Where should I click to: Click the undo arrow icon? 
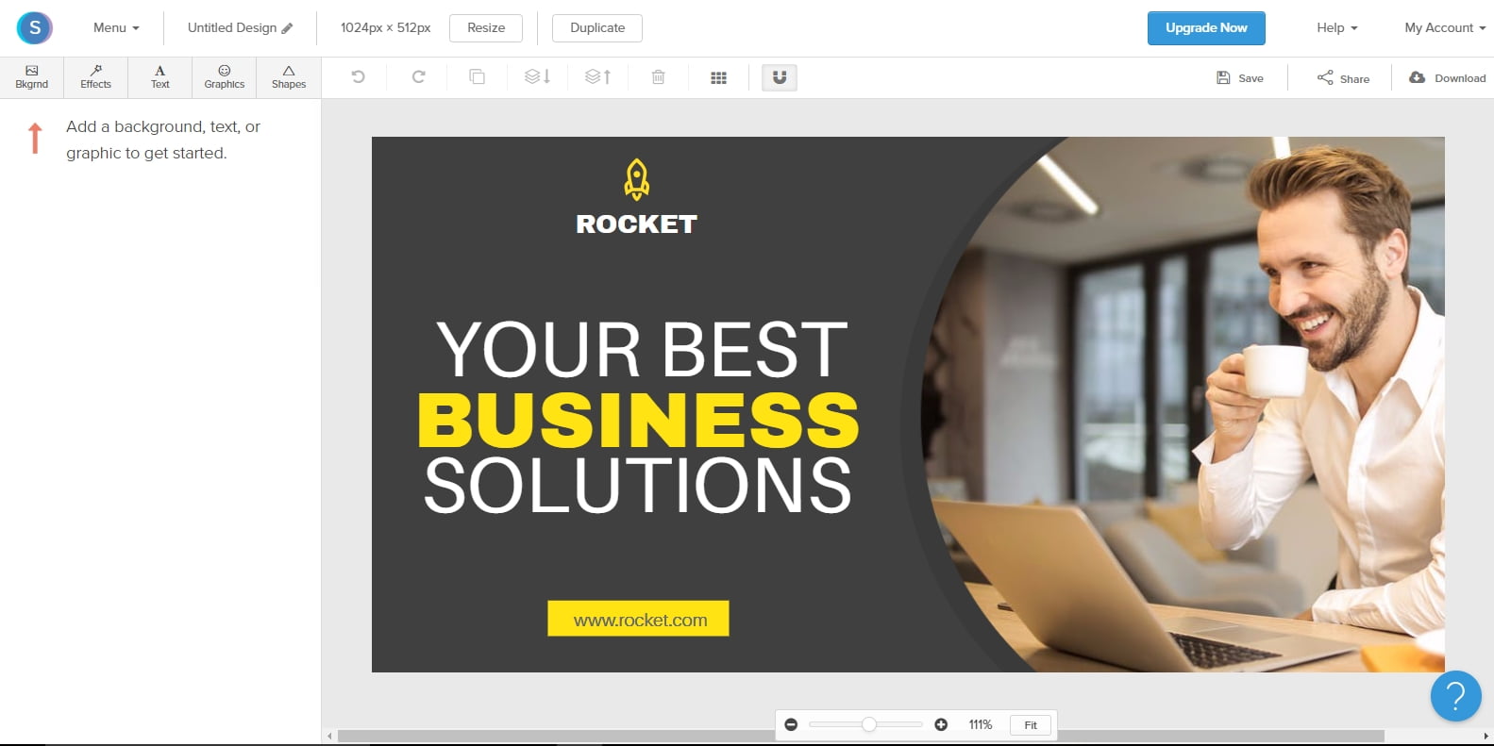[358, 77]
